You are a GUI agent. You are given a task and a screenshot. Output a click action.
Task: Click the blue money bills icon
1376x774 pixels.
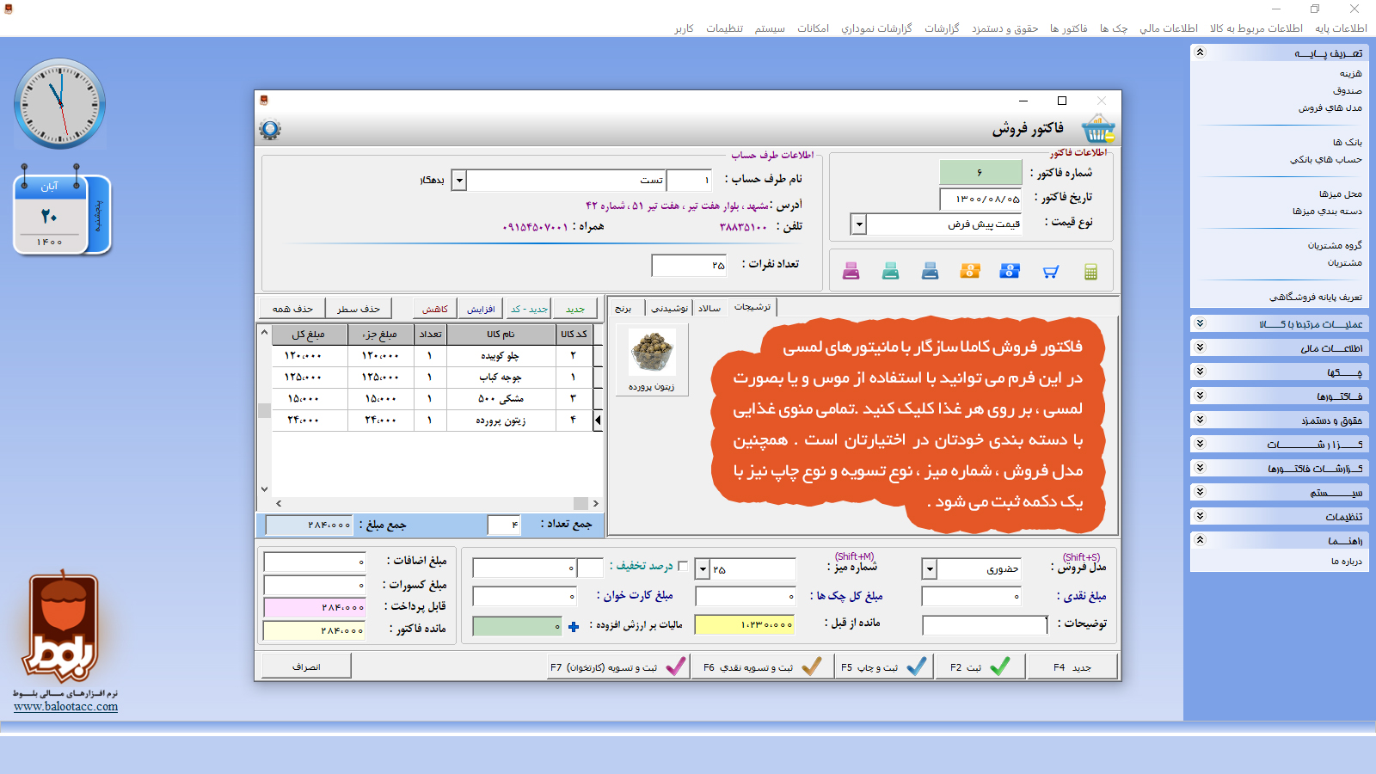pos(1010,272)
